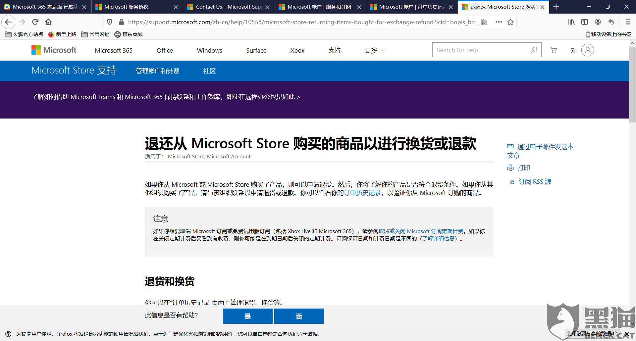Click the Microsoft logo
The width and height of the screenshot is (636, 341).
click(x=54, y=50)
